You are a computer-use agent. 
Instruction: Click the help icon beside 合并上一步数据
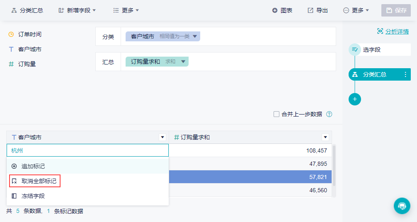coord(330,115)
